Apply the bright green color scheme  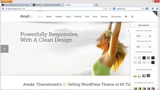click(x=135, y=88)
